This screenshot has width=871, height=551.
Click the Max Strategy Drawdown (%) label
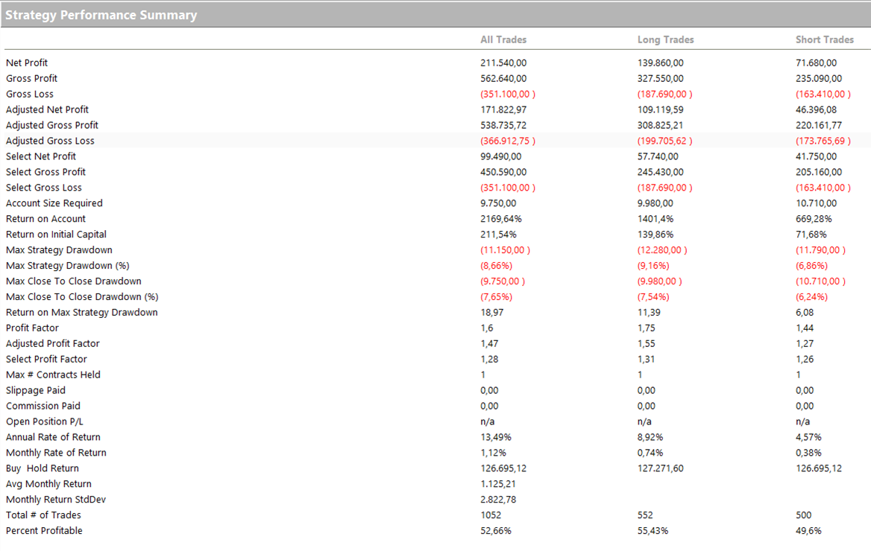point(68,266)
